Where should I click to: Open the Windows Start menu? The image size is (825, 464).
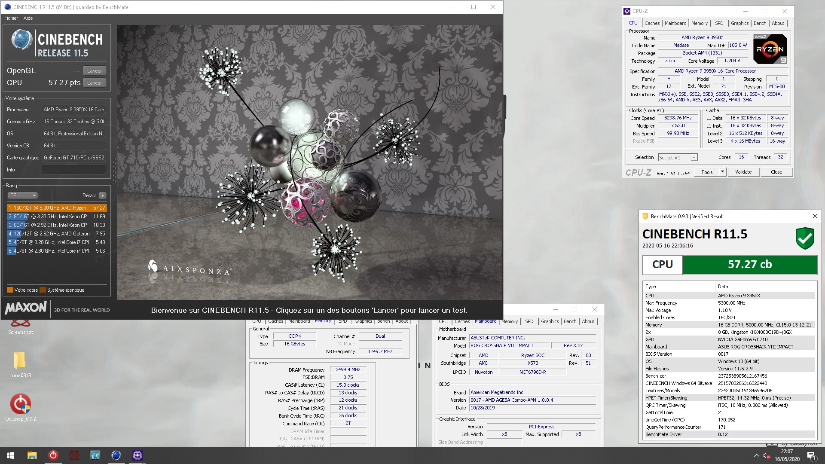point(10,455)
